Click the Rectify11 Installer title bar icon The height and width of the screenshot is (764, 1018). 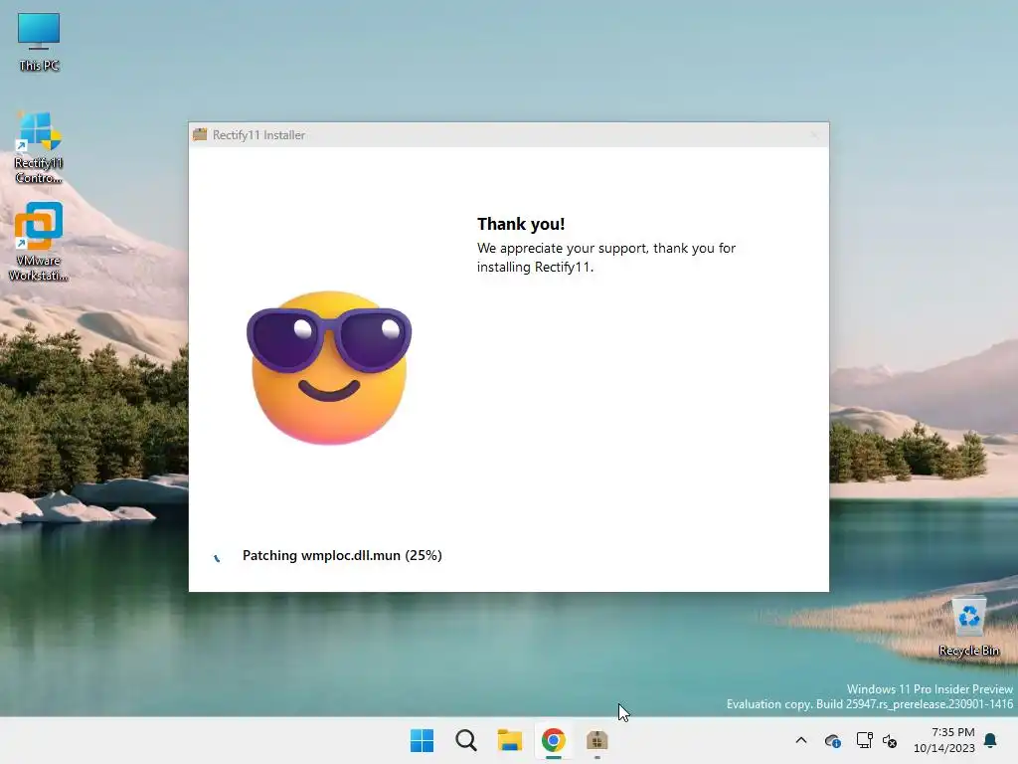tap(200, 134)
